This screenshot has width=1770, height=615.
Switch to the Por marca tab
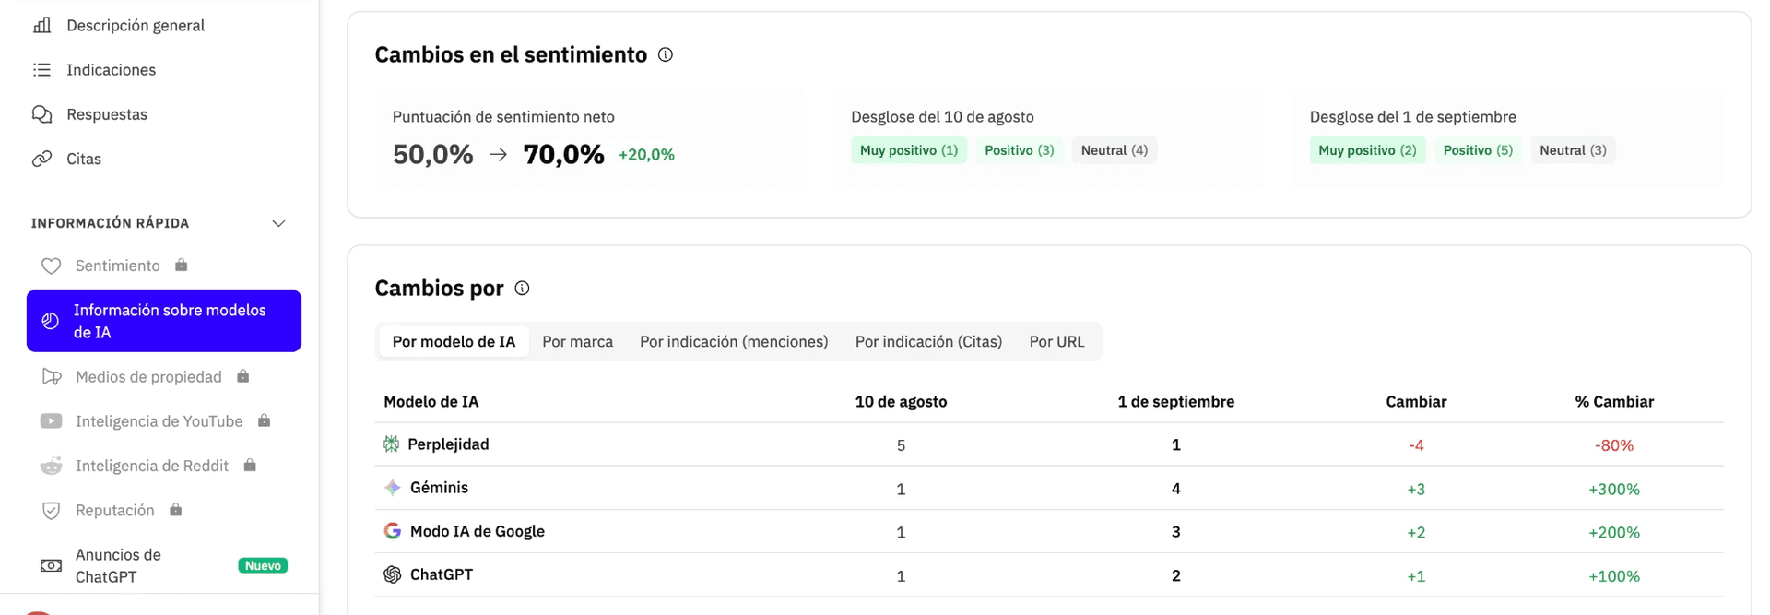(578, 342)
